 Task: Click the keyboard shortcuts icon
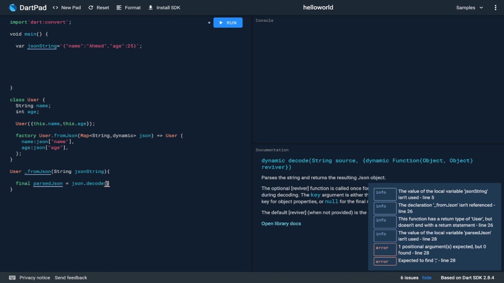(12, 277)
